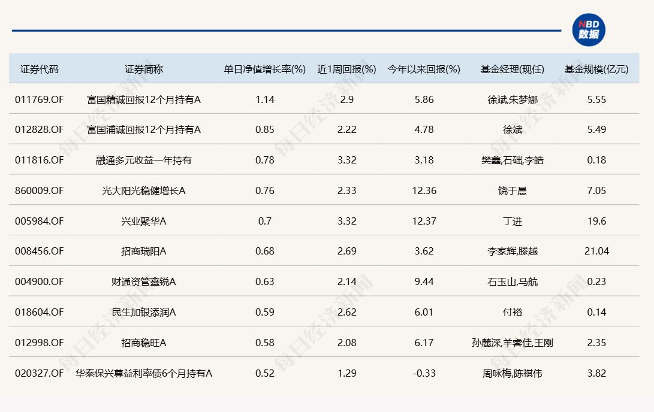The height and width of the screenshot is (412, 654).
Task: Select the 21.04 fund size cell
Action: (596, 252)
